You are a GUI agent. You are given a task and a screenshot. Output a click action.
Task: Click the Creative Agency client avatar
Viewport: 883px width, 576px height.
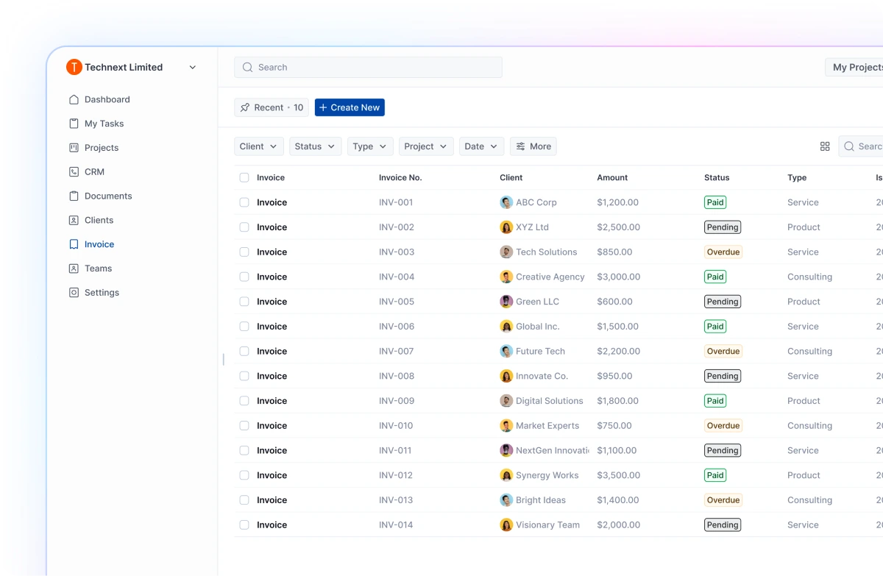(x=506, y=277)
